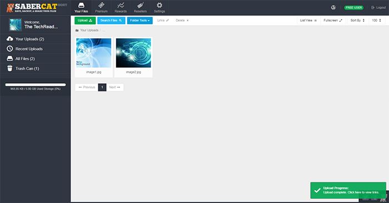Screen dimensions: 389x203
Task: Click the user avatar image
Action: [16, 25]
